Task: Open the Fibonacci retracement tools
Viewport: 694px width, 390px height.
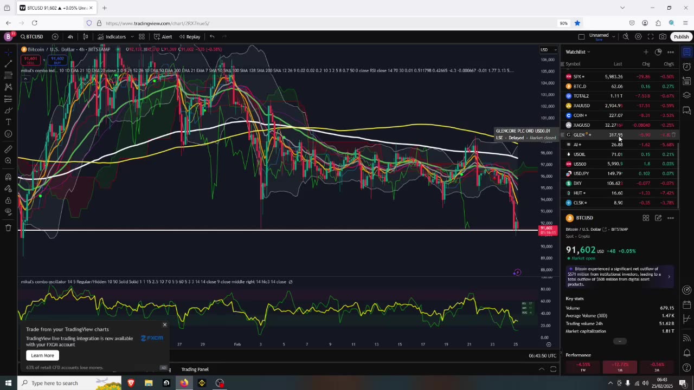Action: 8,75
